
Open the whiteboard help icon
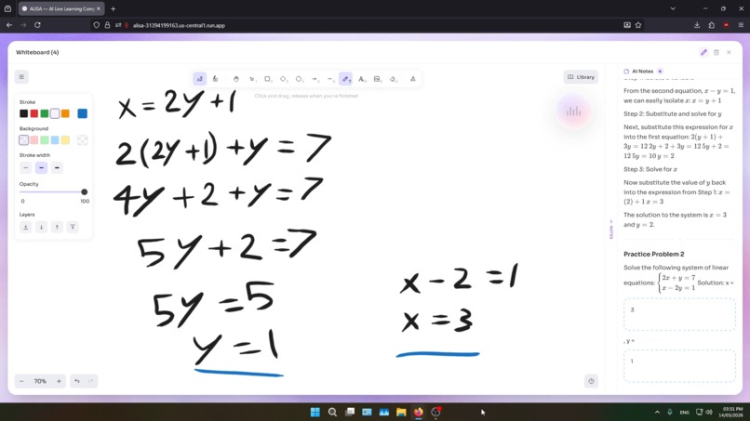[x=591, y=381]
